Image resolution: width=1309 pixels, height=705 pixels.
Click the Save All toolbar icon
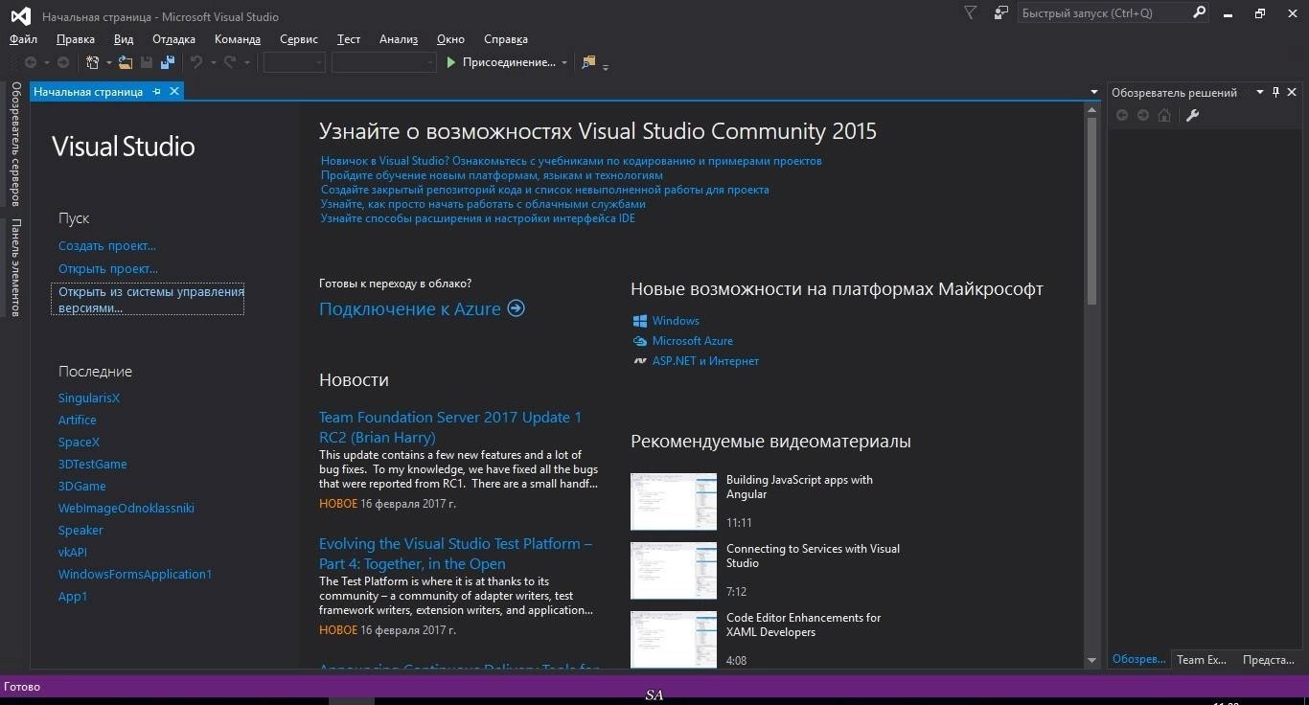pyautogui.click(x=168, y=62)
